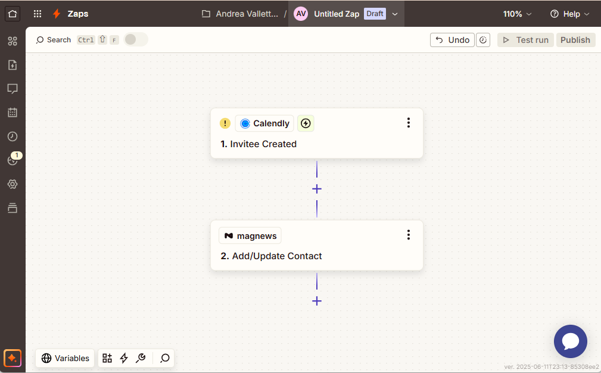Select the Add/Update Contact step card

316,256
